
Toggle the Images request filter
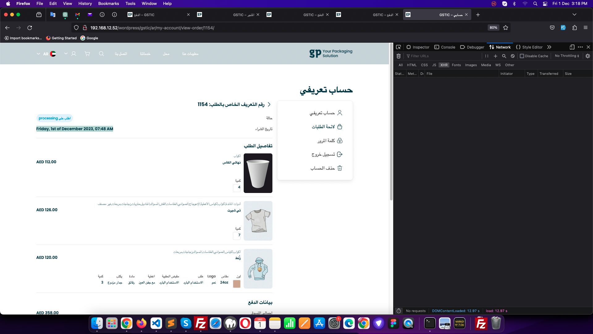click(471, 65)
